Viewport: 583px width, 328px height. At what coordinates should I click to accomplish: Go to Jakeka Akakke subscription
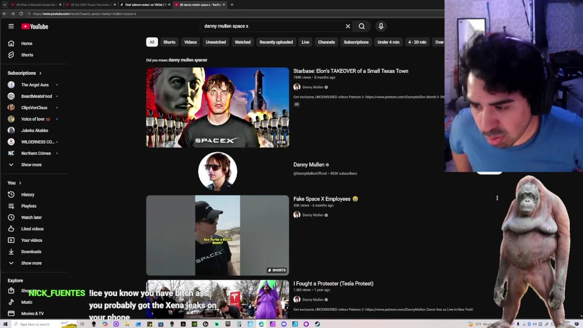coord(34,130)
